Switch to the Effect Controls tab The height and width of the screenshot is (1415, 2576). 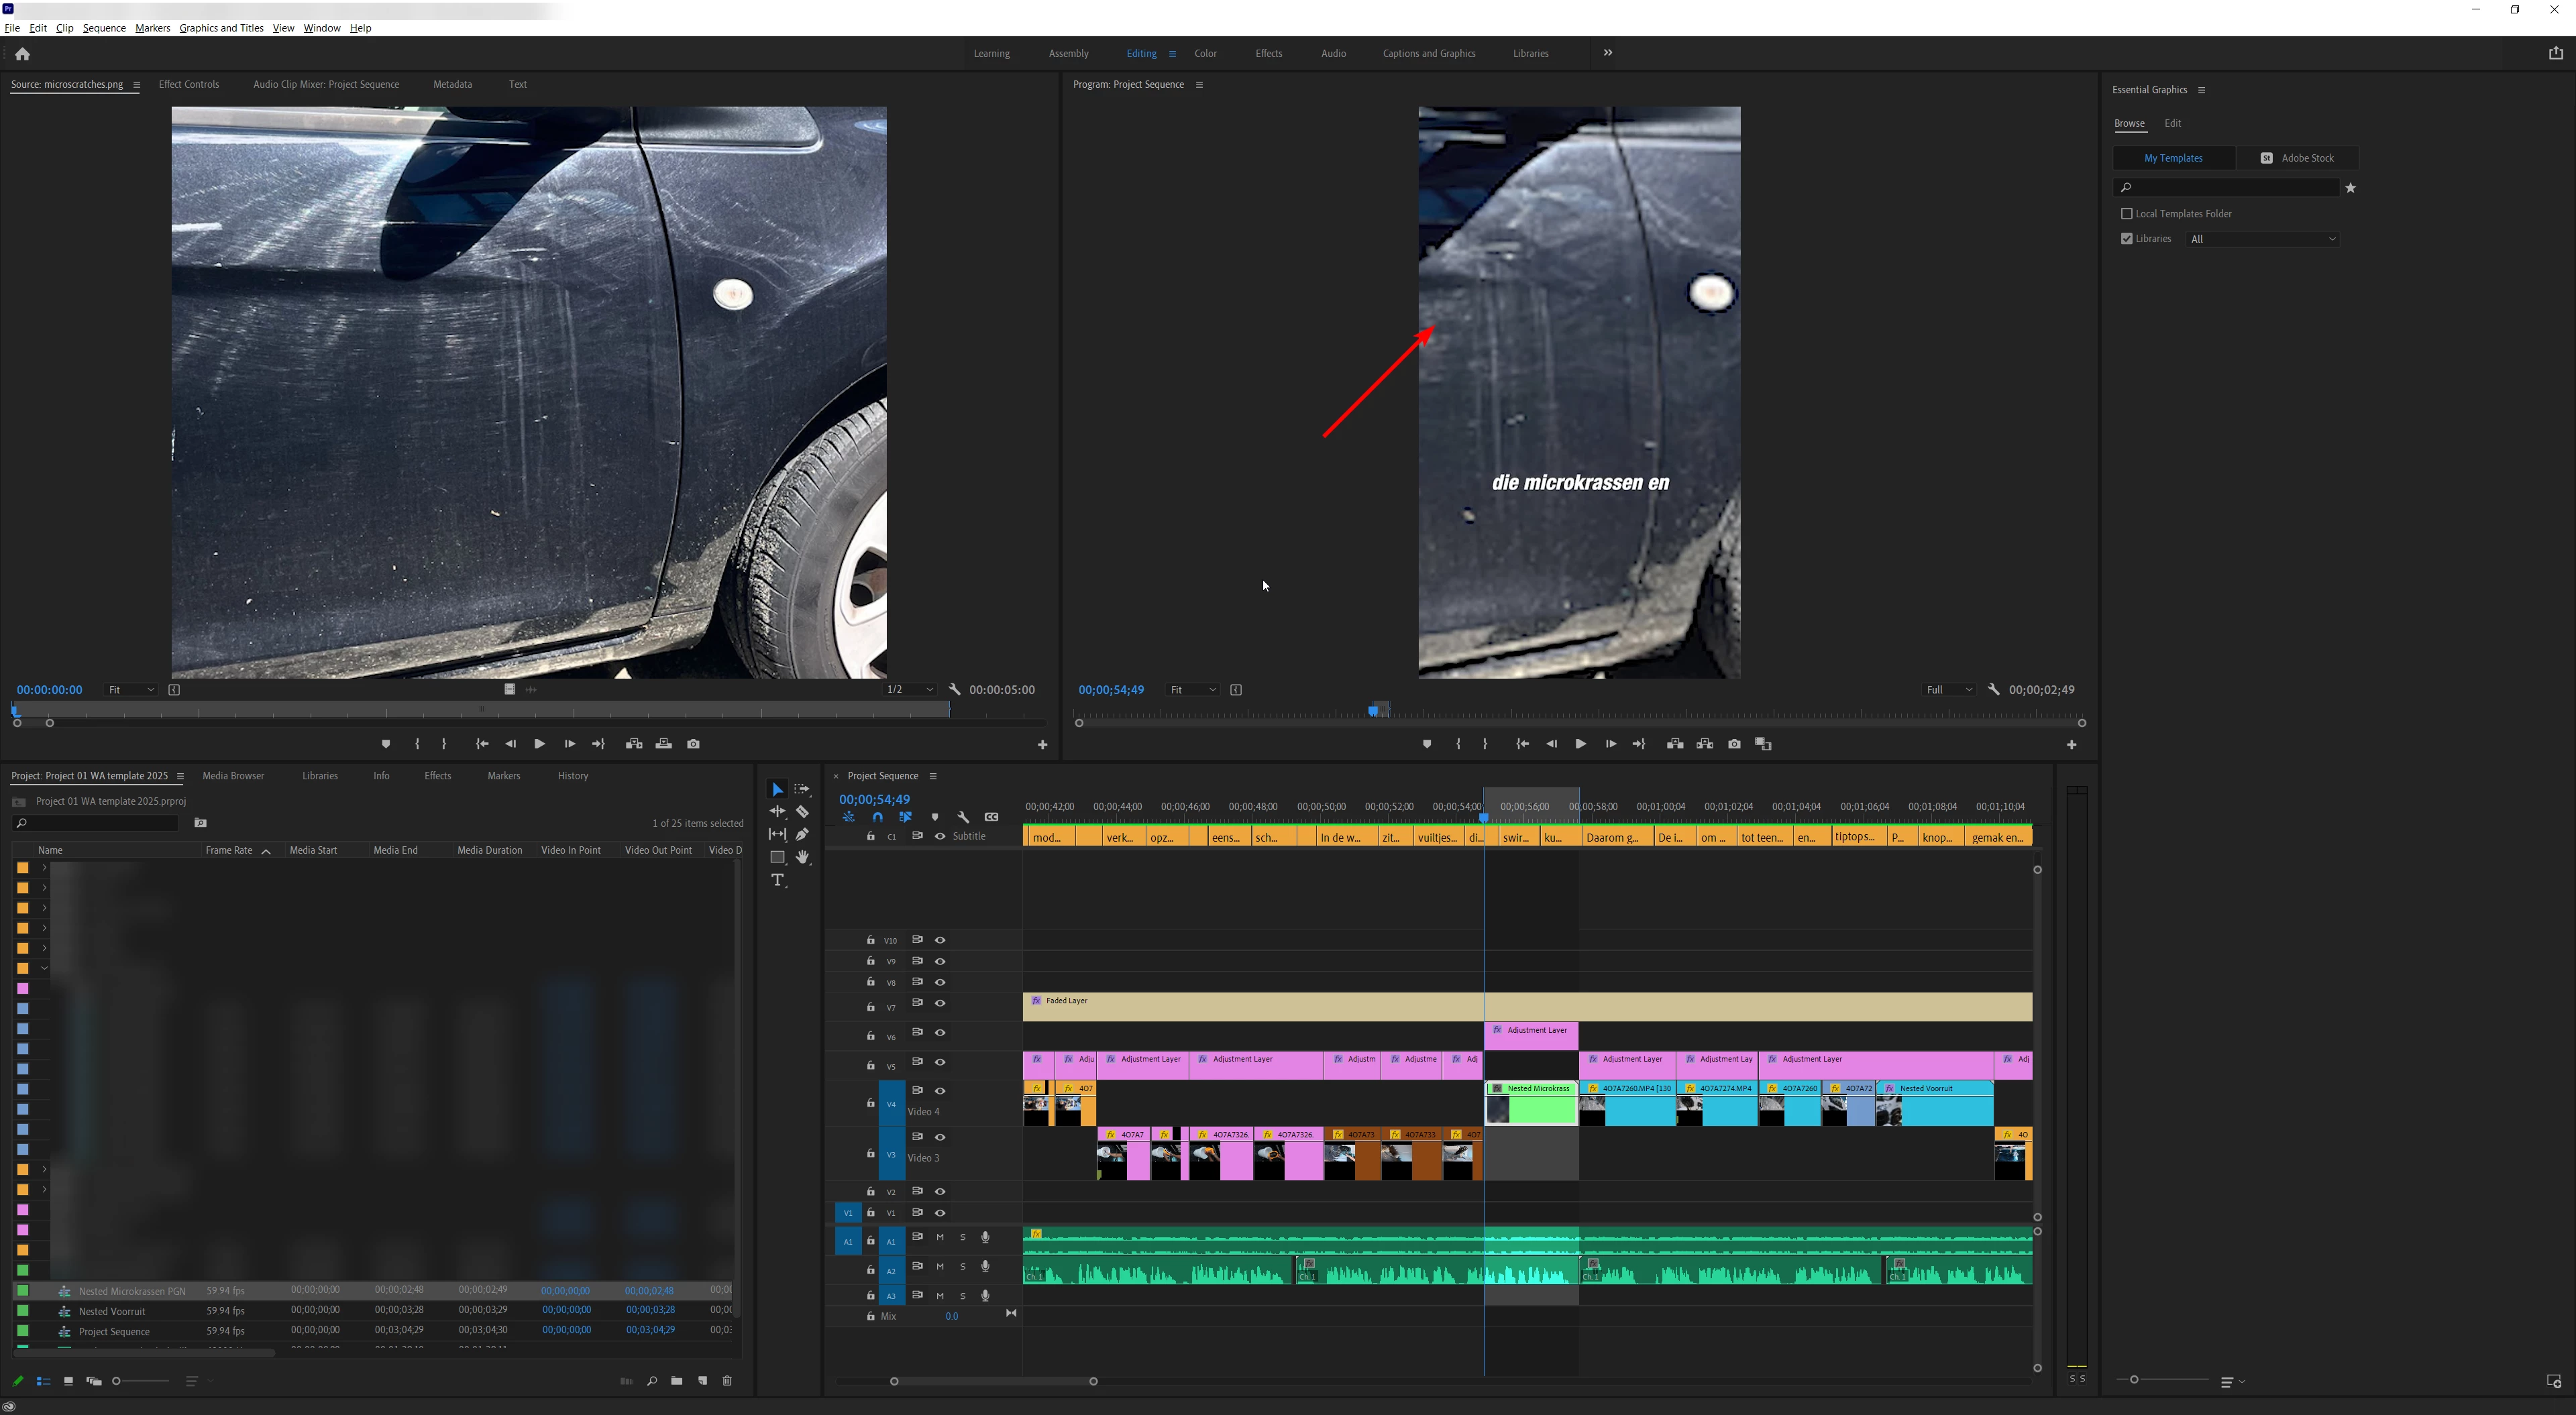click(189, 84)
